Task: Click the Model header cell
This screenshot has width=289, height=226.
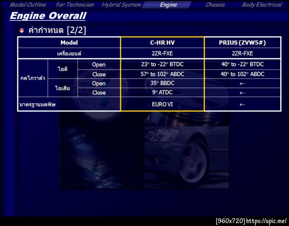Action: (x=69, y=42)
